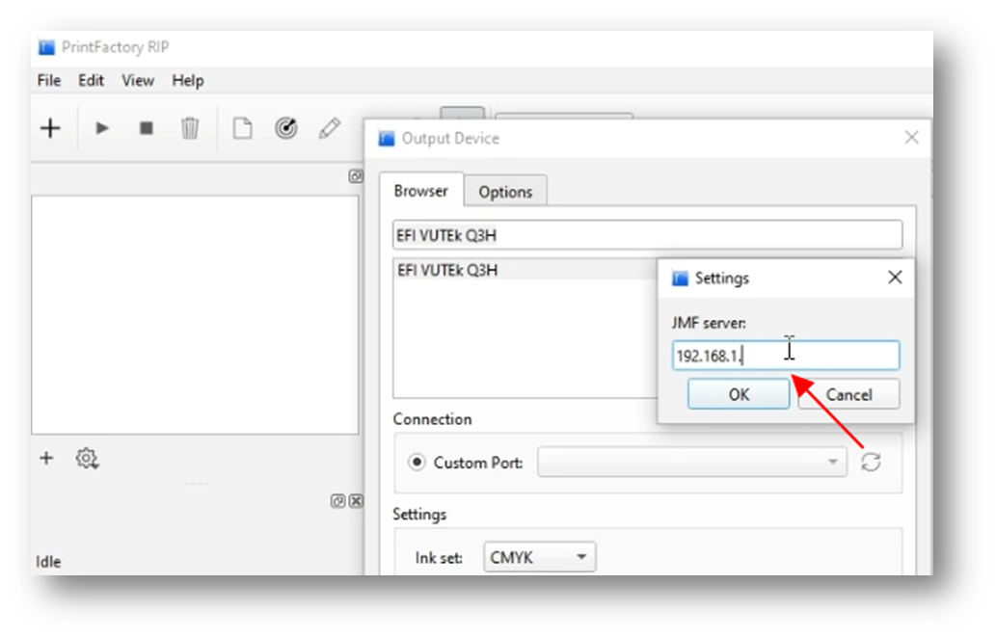Select EFI VUTEk Q3H in the device list
The width and height of the screenshot is (996, 638).
(525, 270)
